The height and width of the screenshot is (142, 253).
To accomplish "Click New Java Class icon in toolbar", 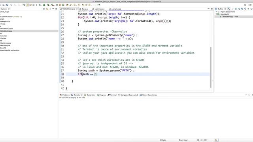I will tap(63, 5).
